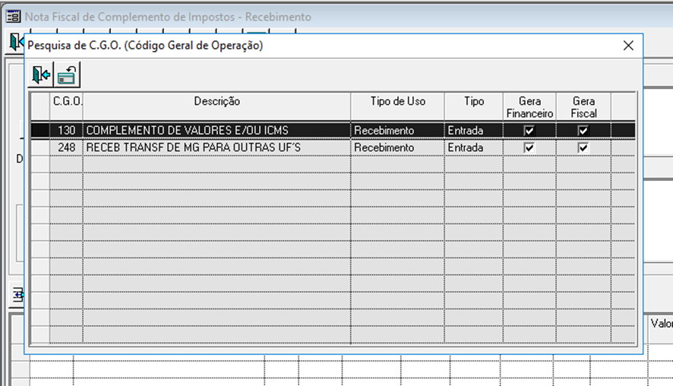Screen dimensions: 673x386
Task: Click the Nota Fiscal de Complemento window title
Action: (x=168, y=17)
